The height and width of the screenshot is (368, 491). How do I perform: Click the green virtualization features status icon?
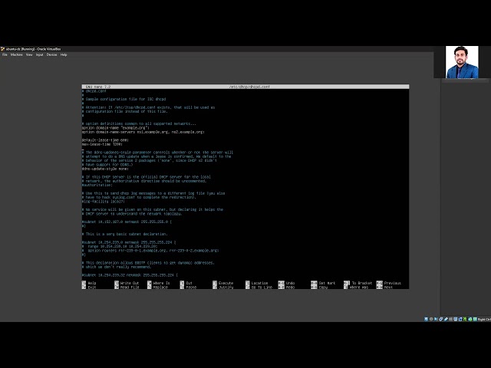click(x=465, y=319)
